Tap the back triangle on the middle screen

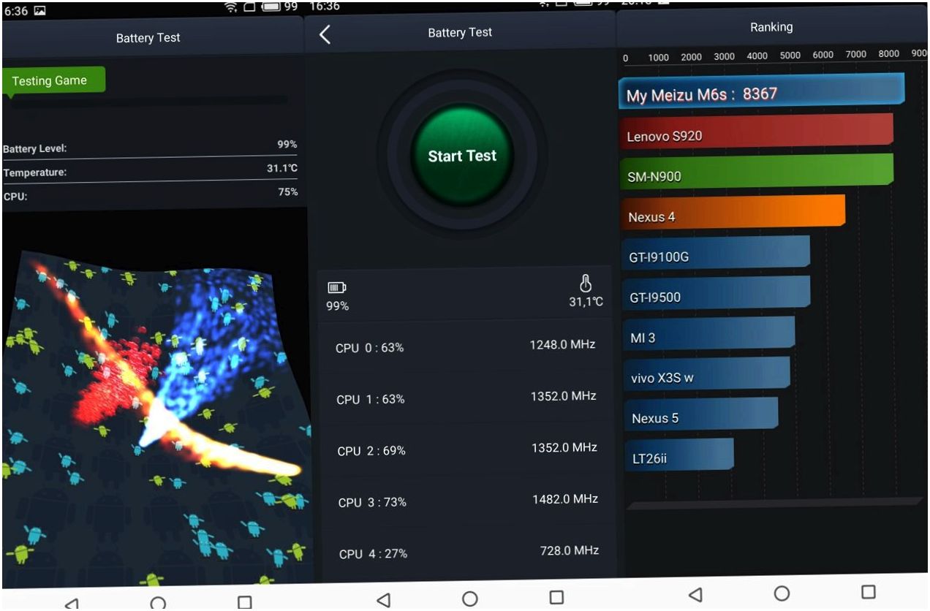[383, 599]
